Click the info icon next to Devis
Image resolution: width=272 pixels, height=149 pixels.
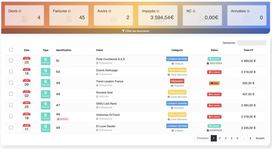pyautogui.click(x=20, y=11)
